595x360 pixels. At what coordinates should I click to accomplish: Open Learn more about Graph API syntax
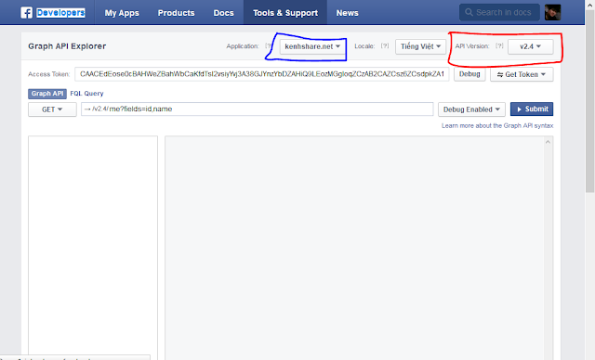tap(497, 125)
